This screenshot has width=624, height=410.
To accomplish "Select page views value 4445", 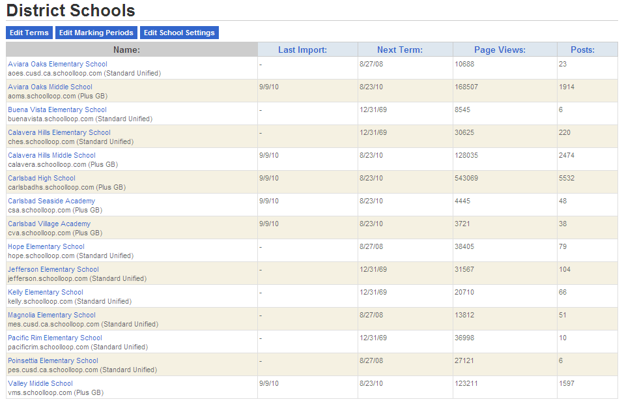I will 462,201.
